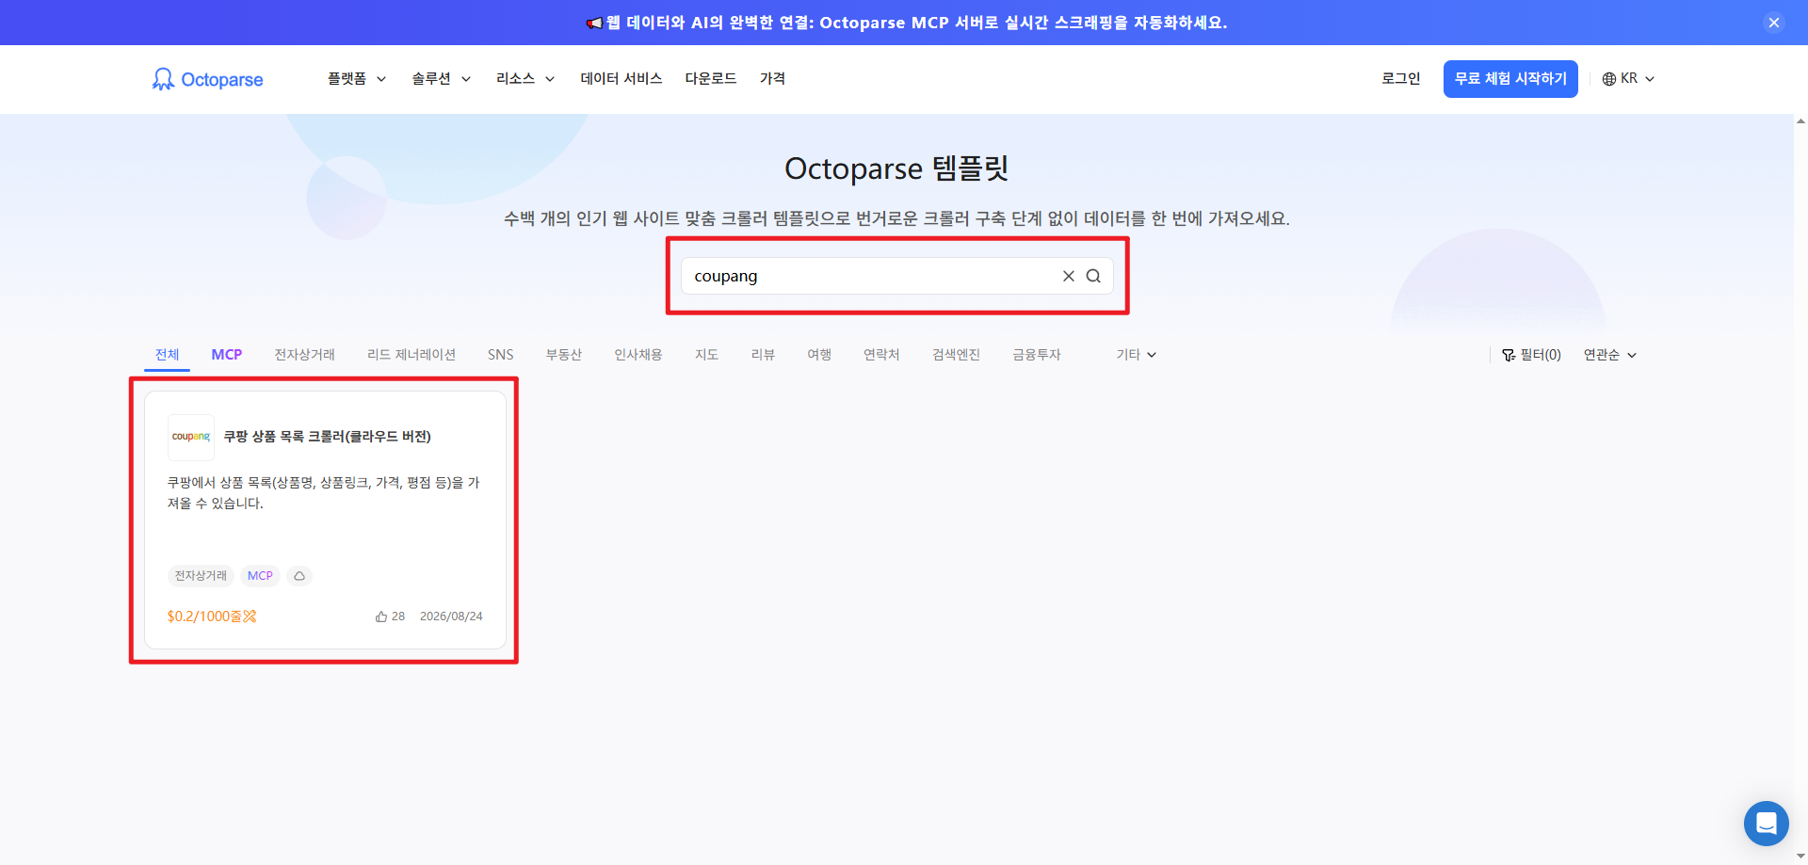Expand the 기타 category dropdown

pyautogui.click(x=1137, y=355)
